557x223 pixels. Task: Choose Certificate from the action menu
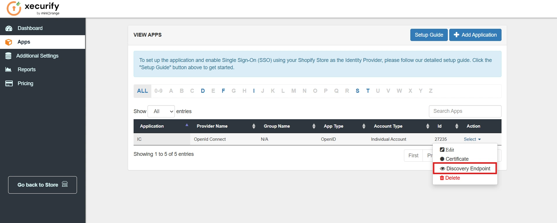tap(465, 159)
